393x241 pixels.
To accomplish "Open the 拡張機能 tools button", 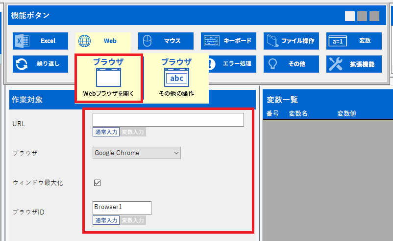I will 354,64.
